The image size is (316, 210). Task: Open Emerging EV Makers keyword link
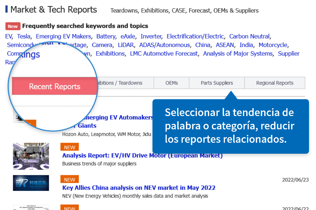point(63,36)
